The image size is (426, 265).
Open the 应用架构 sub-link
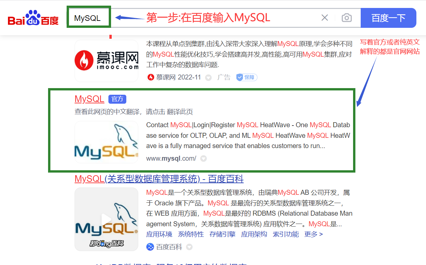[x=254, y=235]
